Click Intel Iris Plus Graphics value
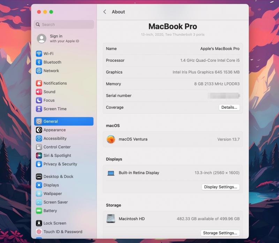This screenshot has height=243, width=279. (206, 72)
